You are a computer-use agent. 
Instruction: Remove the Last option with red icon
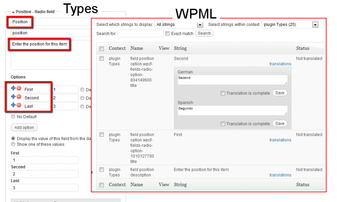19,105
